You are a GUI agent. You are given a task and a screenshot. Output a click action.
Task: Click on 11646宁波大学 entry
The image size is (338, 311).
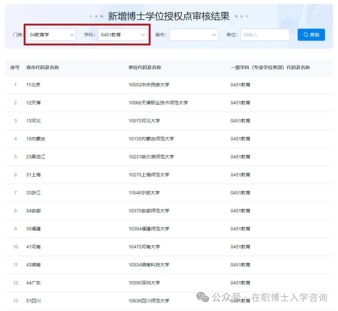(144, 193)
